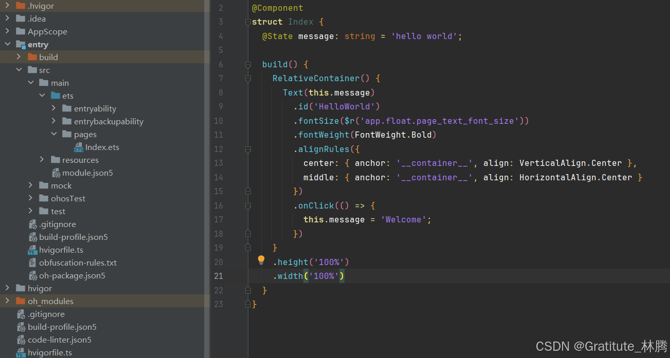The width and height of the screenshot is (670, 358).
Task: Expand the oh_modules folder arrow
Action: point(7,301)
